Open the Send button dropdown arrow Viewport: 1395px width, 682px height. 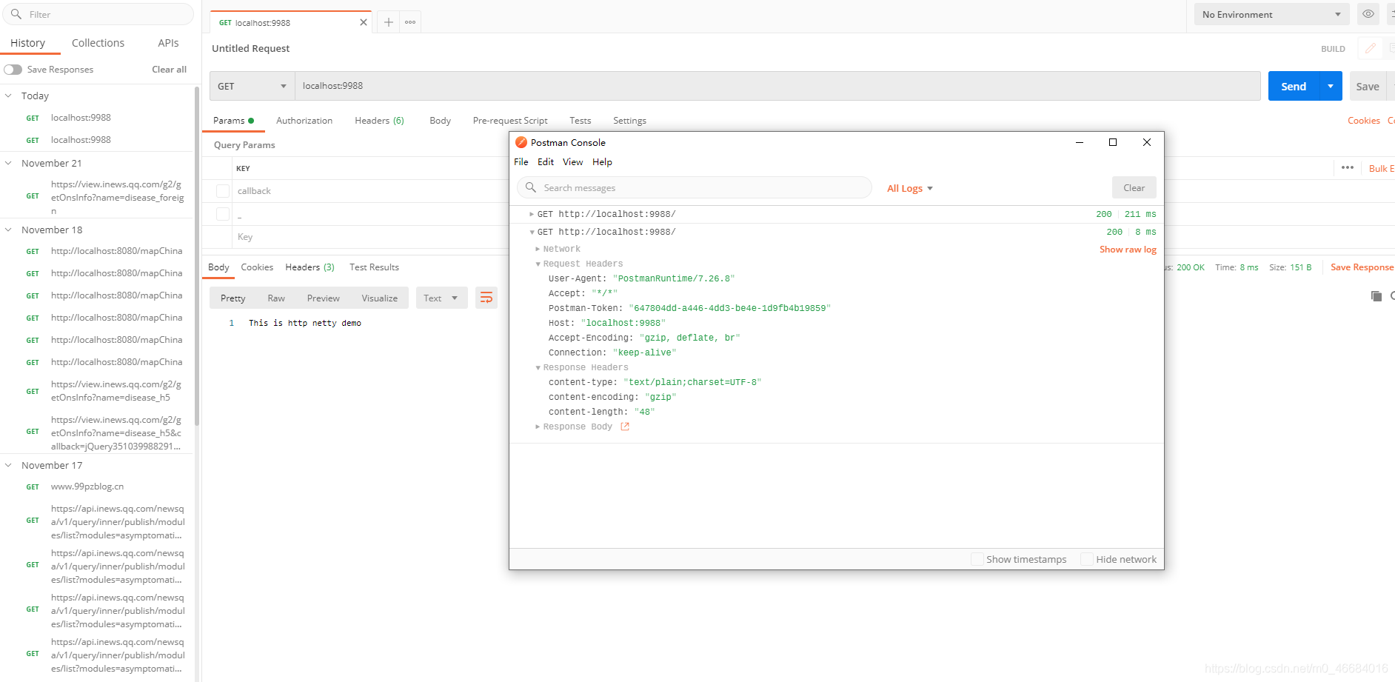pyautogui.click(x=1331, y=86)
